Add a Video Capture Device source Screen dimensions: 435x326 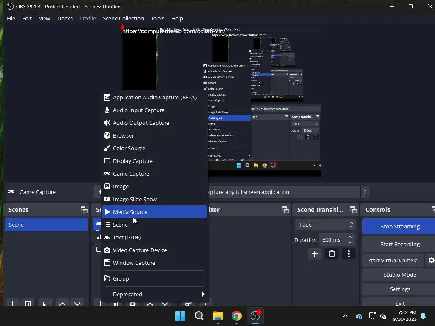[x=154, y=250]
